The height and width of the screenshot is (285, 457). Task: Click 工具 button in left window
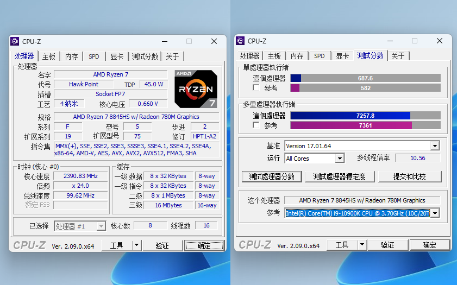click(117, 245)
